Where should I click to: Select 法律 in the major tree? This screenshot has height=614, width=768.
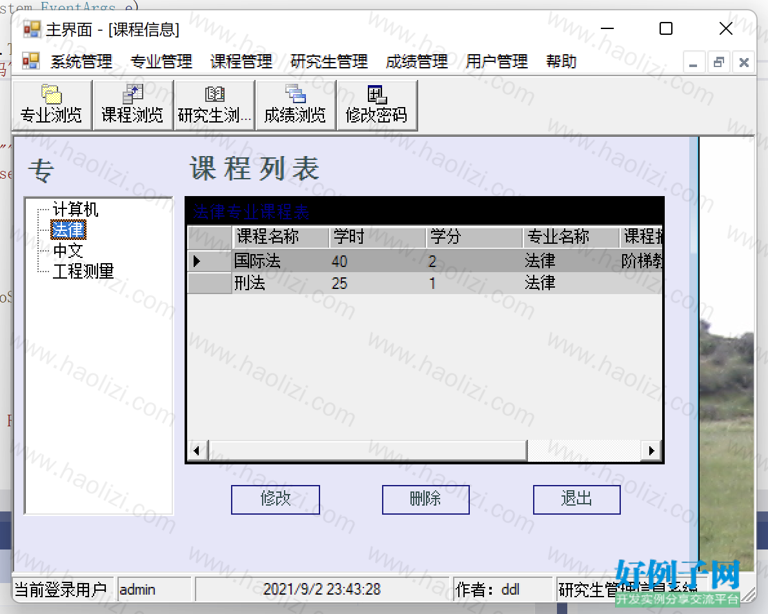68,230
